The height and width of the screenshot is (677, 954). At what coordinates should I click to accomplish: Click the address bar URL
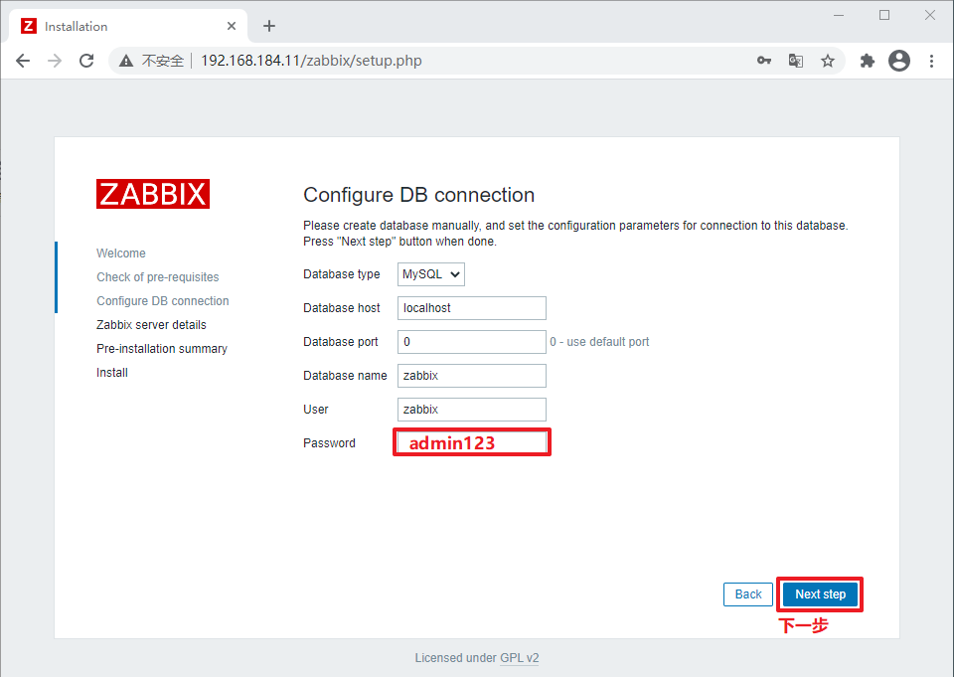click(x=311, y=61)
